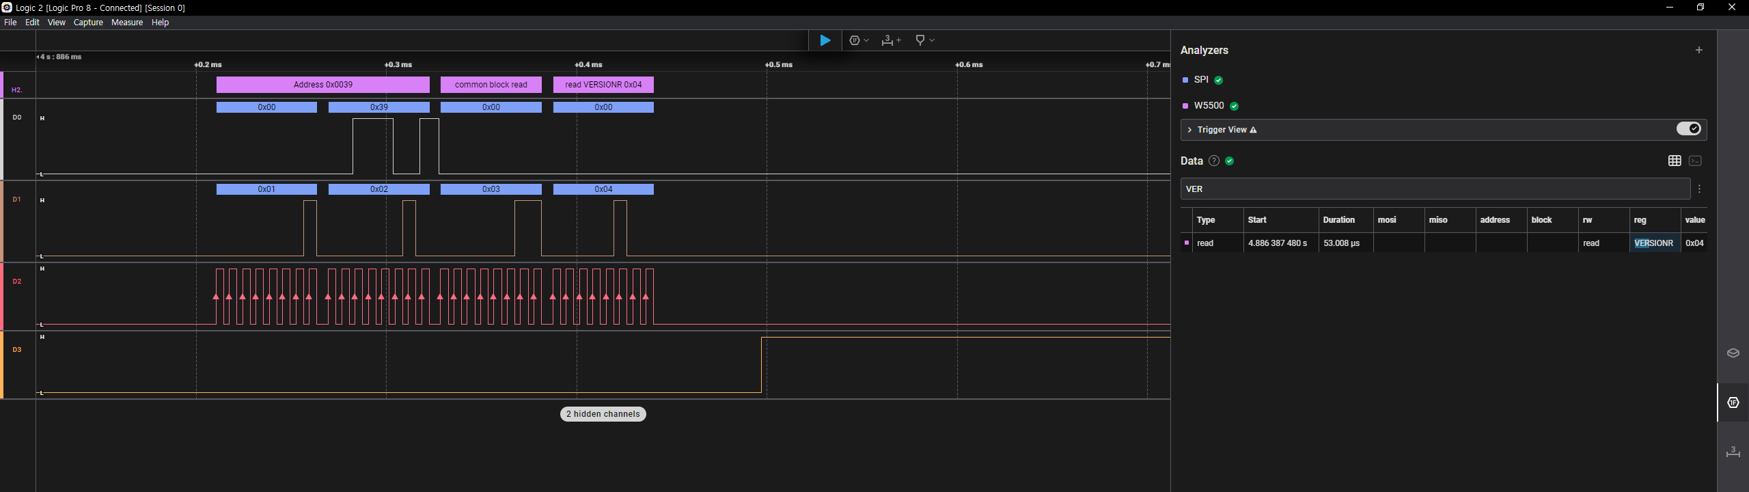
Task: Select the D3 channel label
Action: pos(17,350)
